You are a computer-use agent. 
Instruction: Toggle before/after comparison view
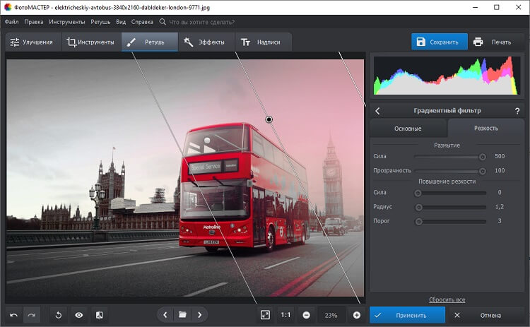pos(100,315)
